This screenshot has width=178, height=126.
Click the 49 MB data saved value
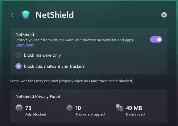134,108
